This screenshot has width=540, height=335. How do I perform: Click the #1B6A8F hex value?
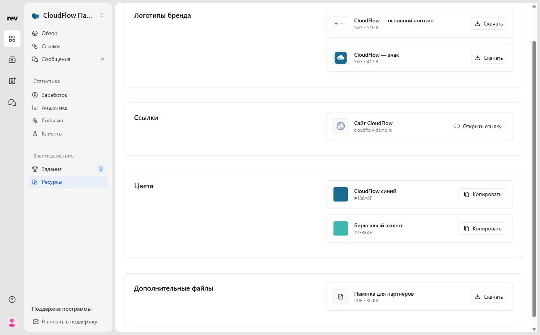[x=363, y=198]
